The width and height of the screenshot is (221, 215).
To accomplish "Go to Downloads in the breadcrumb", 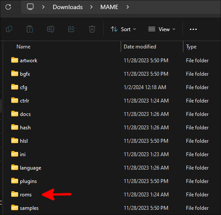I will [67, 7].
